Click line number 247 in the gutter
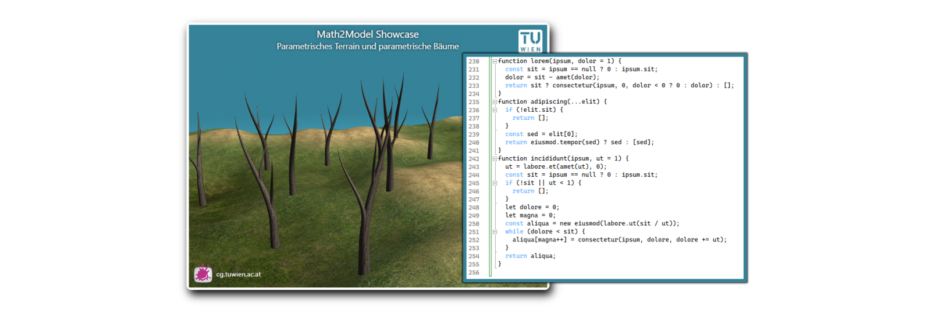This screenshot has width=931, height=320. tap(474, 200)
